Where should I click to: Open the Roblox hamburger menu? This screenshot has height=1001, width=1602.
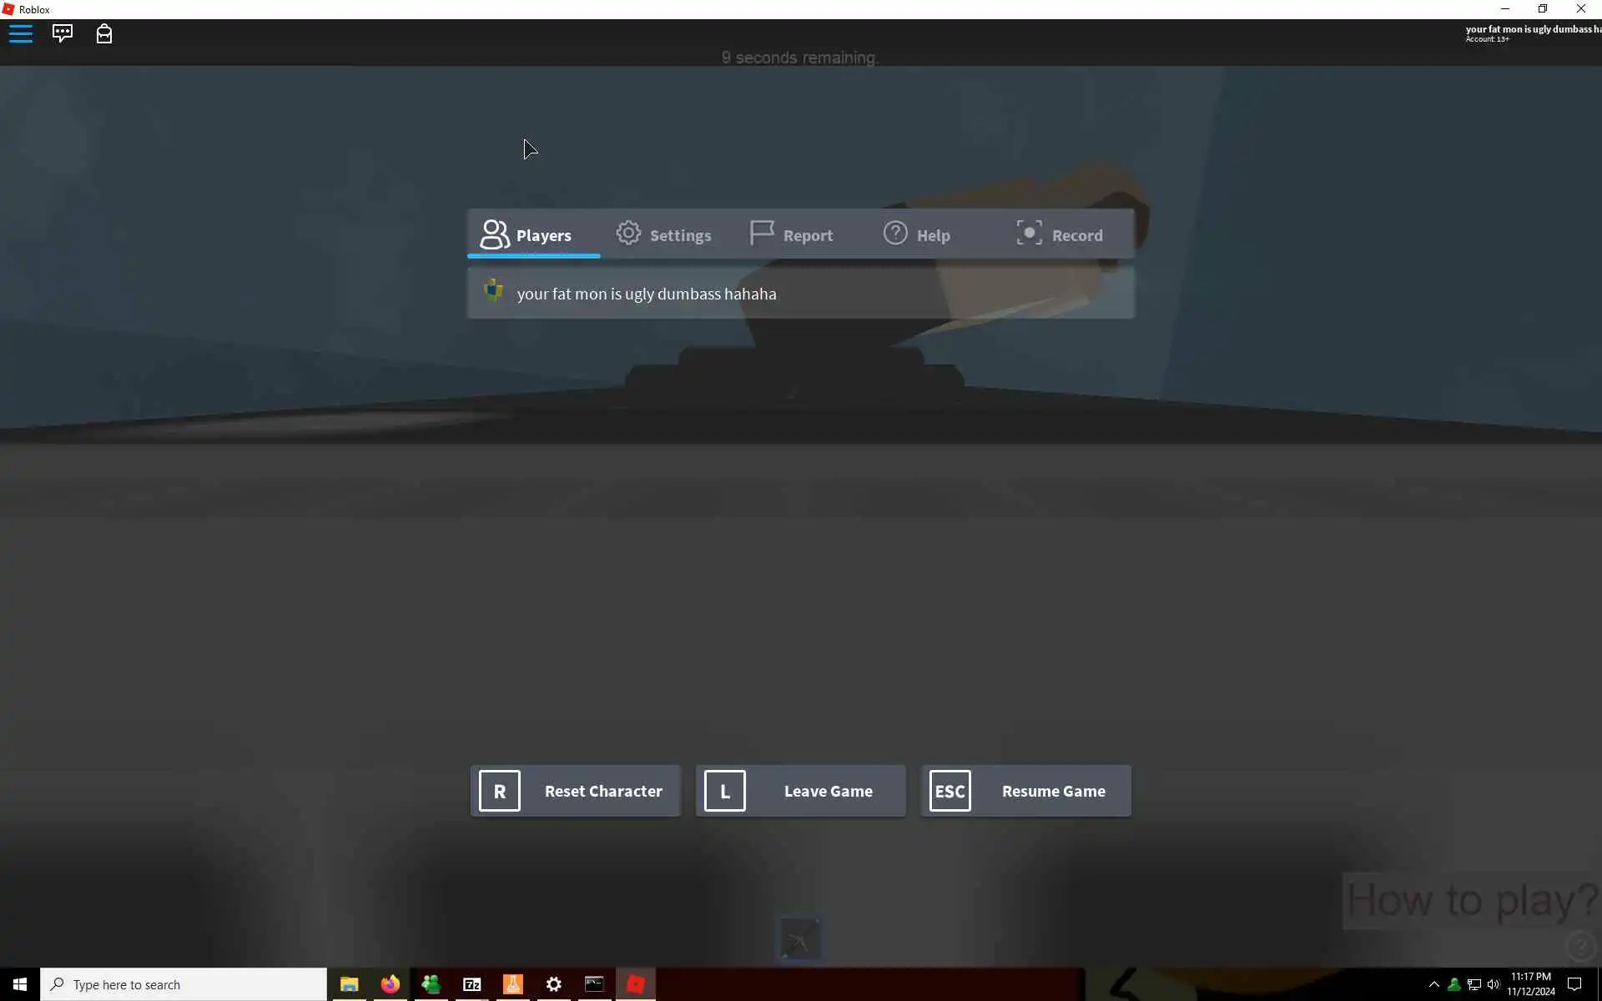21,33
